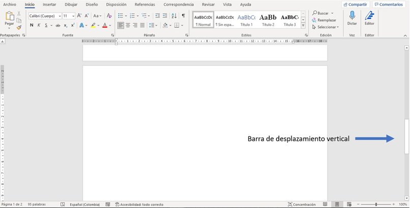Apply subscript formatting
Viewport: 410px width, 208px height.
[x=66, y=25]
